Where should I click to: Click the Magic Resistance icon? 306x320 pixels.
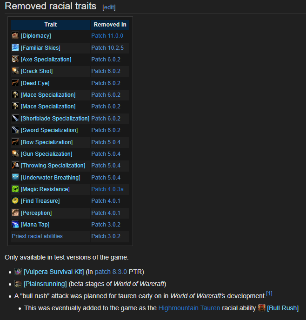pos(15,189)
